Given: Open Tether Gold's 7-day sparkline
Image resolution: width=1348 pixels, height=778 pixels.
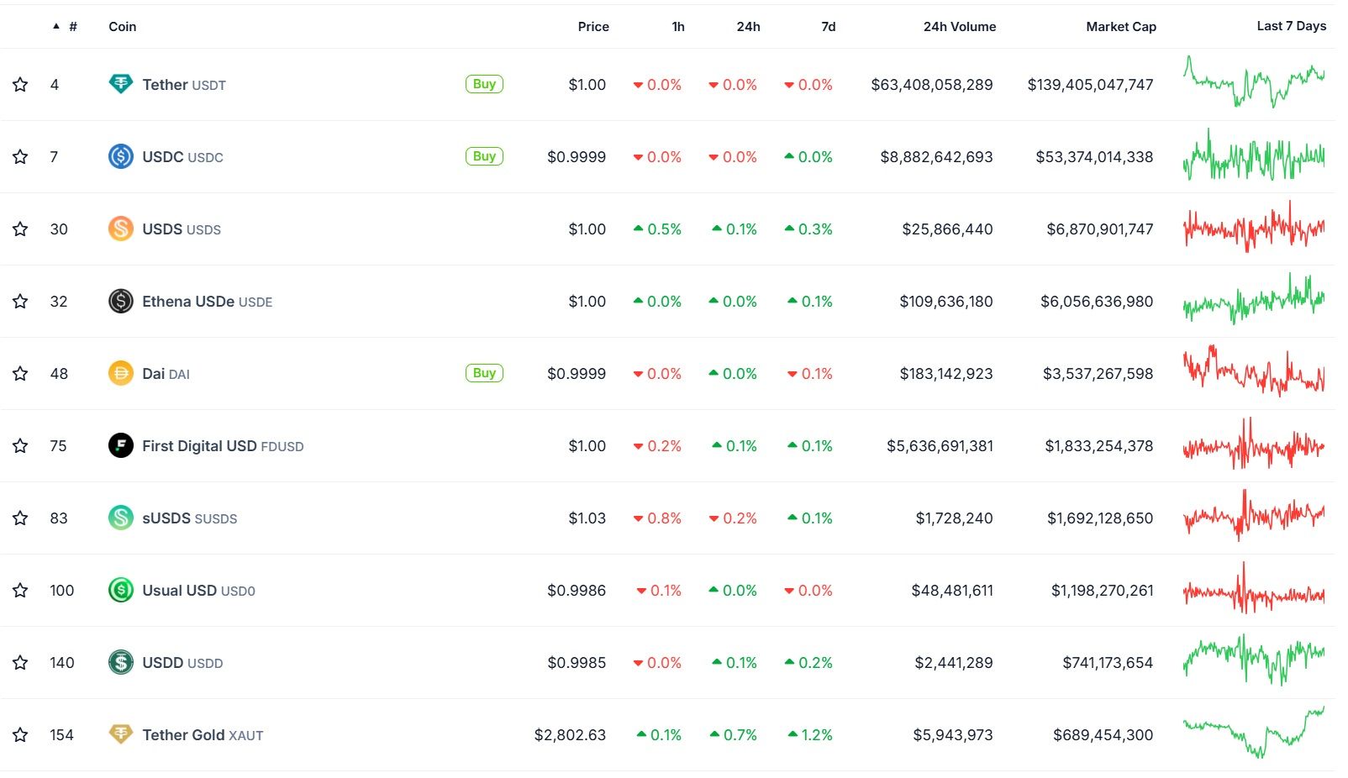Looking at the screenshot, I should coord(1254,732).
